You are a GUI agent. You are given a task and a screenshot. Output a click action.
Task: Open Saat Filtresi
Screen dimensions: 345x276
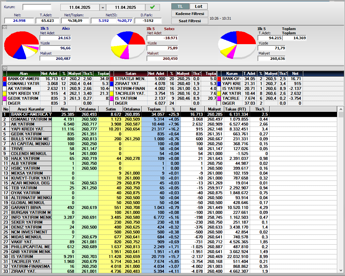pos(190,21)
